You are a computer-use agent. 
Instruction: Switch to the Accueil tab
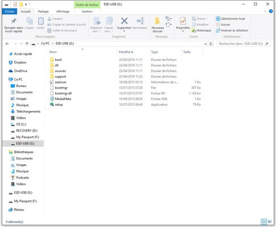pyautogui.click(x=26, y=11)
